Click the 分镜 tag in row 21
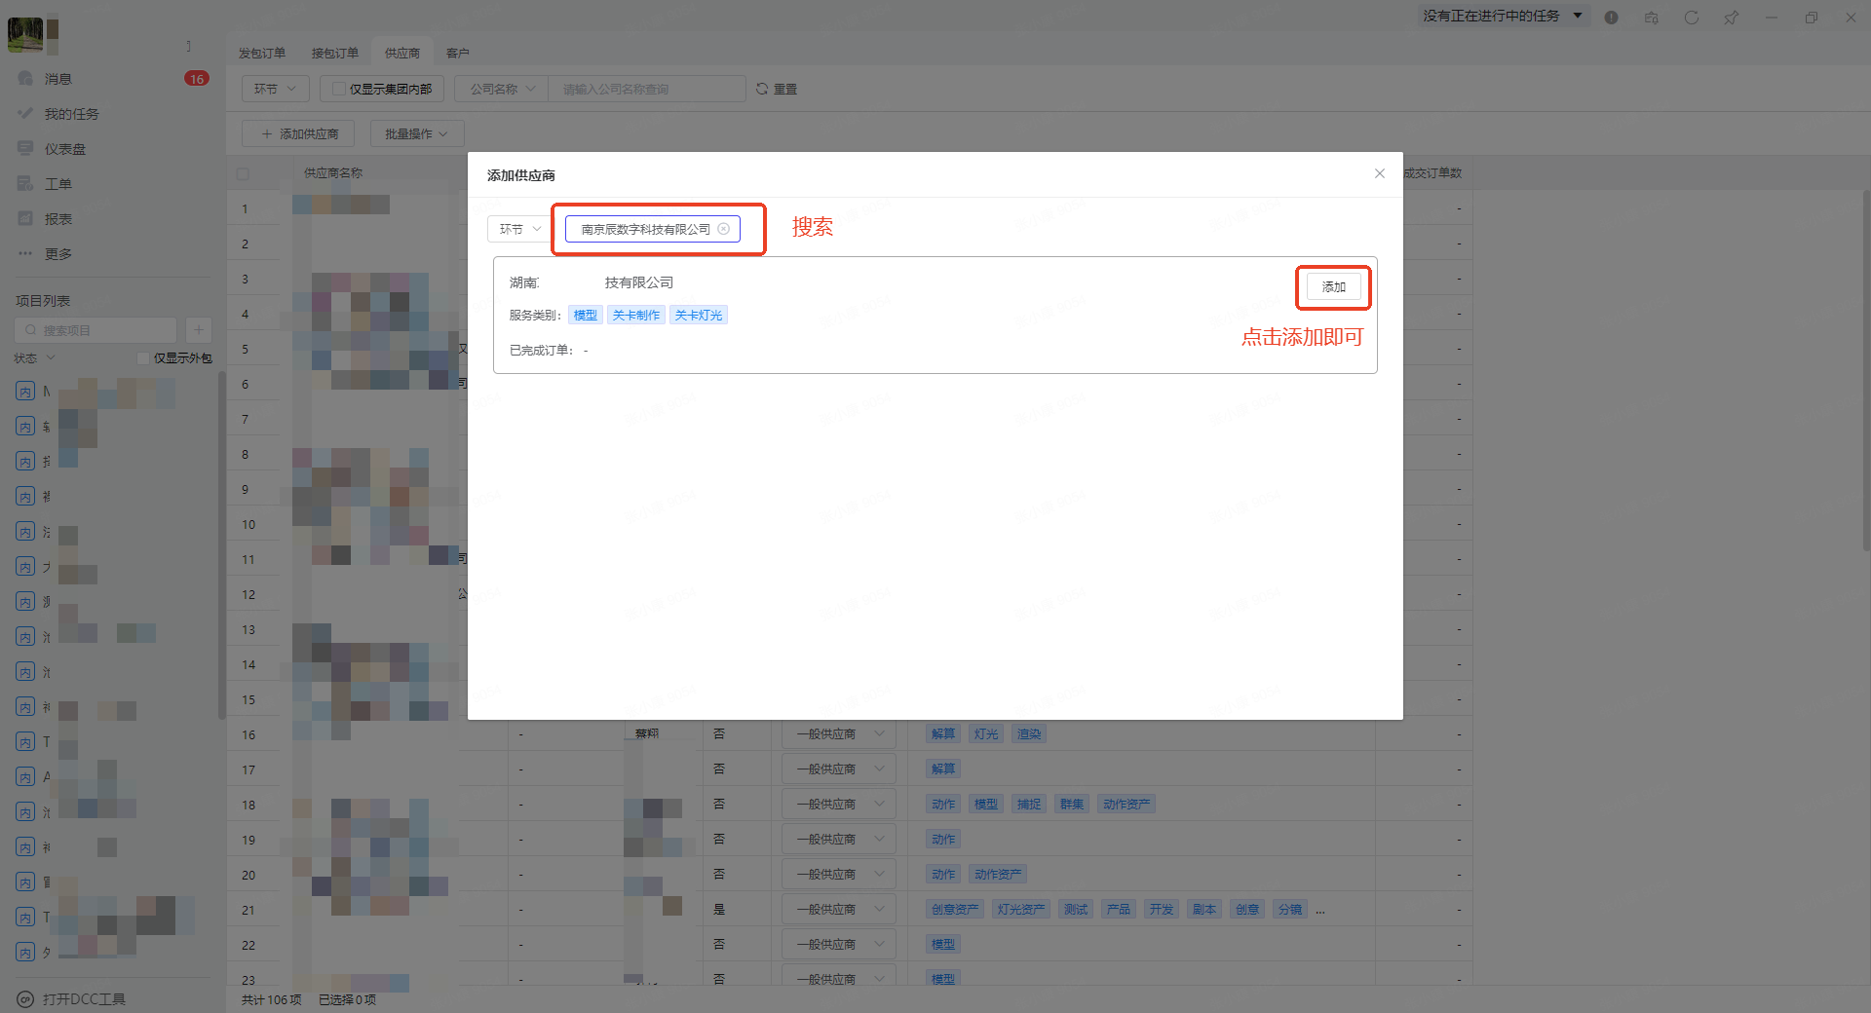 [x=1290, y=910]
